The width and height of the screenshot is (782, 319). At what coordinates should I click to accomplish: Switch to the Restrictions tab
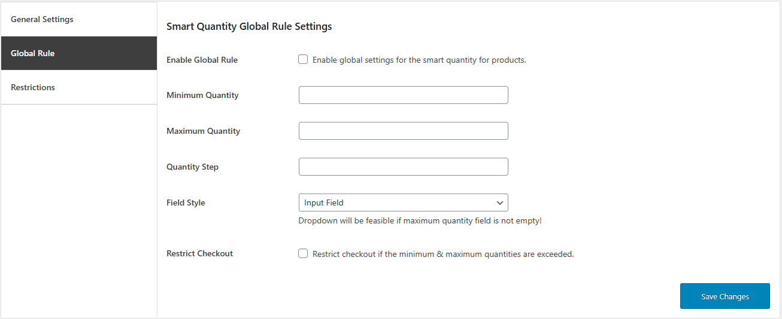click(79, 87)
